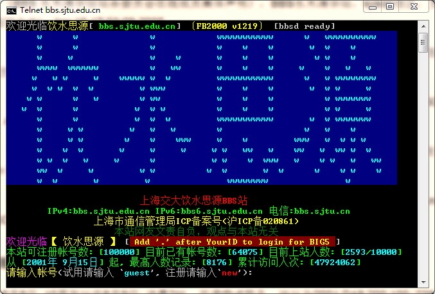Viewport: 435px width, 294px height.
Task: Click the red 'Add '.' after YourID' BIG5 banner
Action: 233,241
